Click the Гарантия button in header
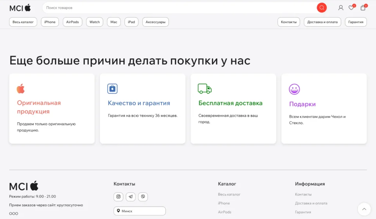The image size is (376, 219). pyautogui.click(x=356, y=22)
